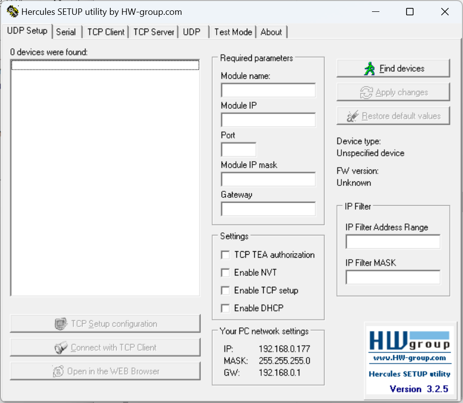
Task: Click the Connect with TCP Client button
Action: pyautogui.click(x=105, y=347)
